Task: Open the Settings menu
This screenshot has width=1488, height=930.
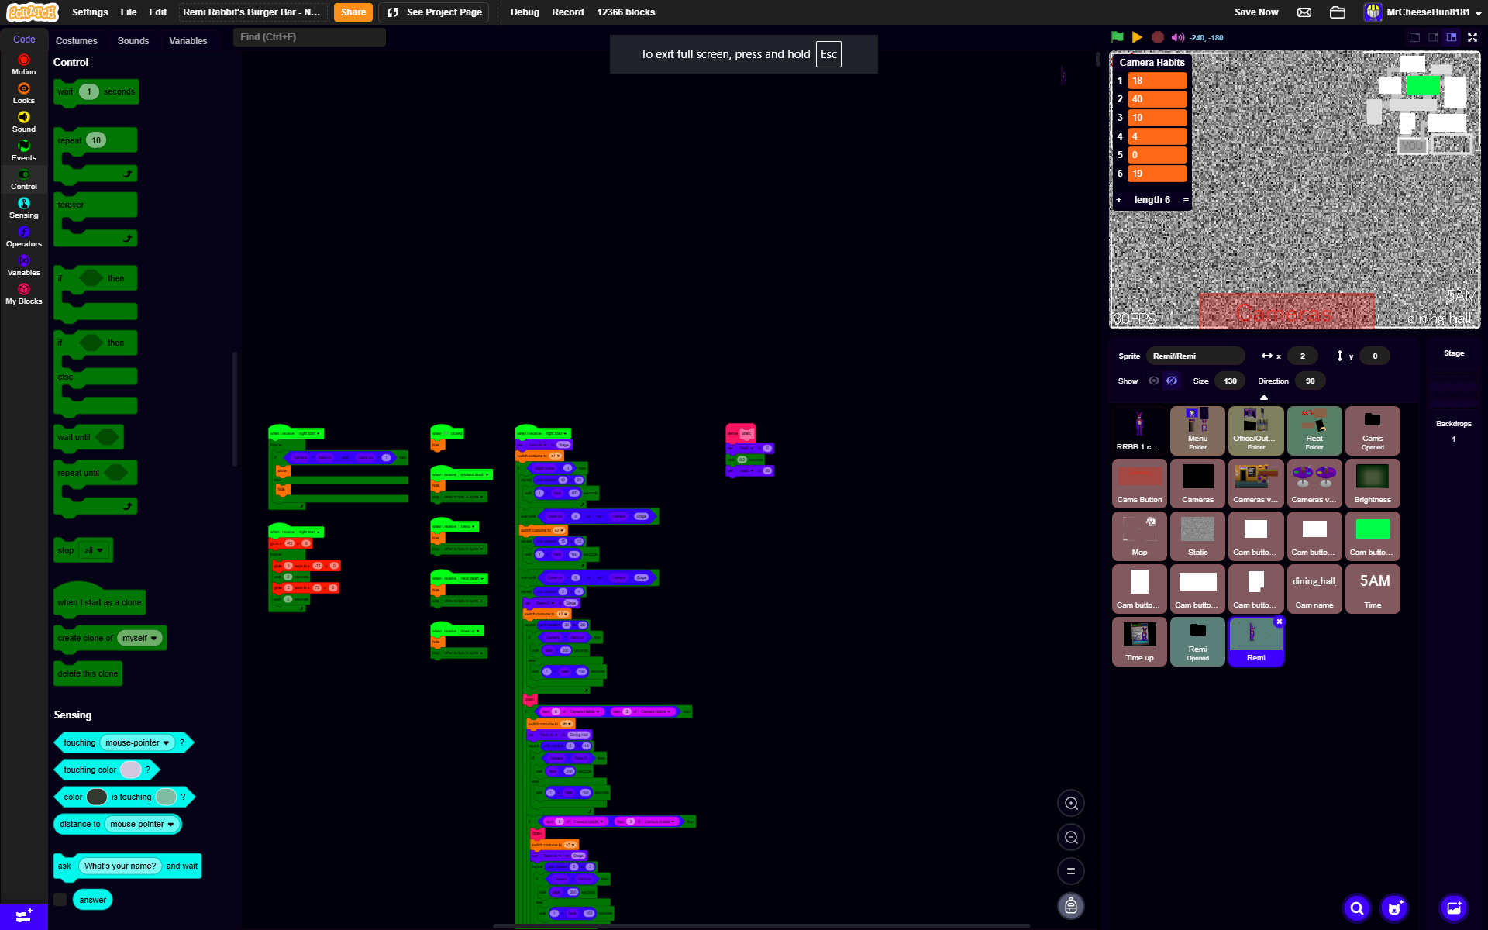Action: (90, 12)
